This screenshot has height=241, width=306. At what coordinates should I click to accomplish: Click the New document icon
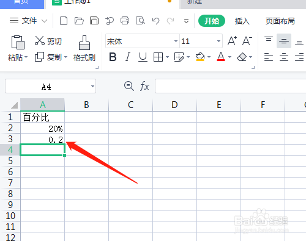click(64, 21)
